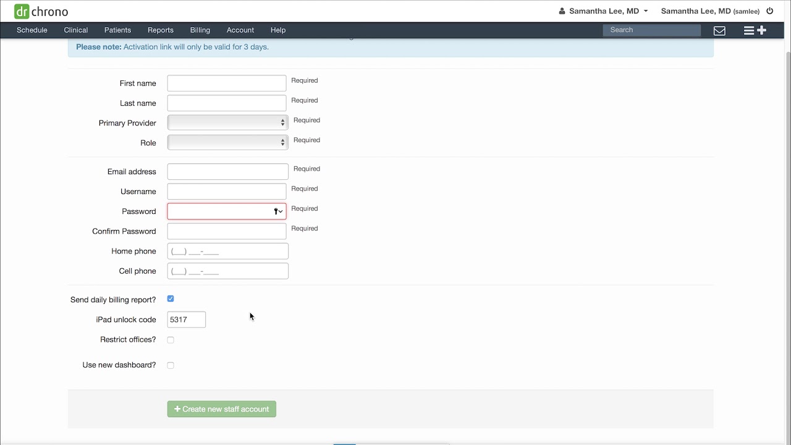Click the 'Send daily billing report?' label
The image size is (791, 445).
tap(113, 300)
